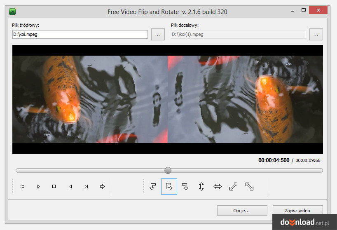Go to next frame
Viewport: 337px width, 230px height.
pos(86,186)
